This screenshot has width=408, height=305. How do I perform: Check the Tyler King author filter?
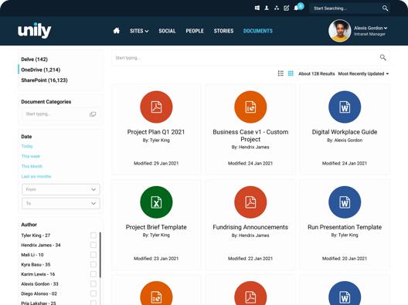click(x=93, y=236)
